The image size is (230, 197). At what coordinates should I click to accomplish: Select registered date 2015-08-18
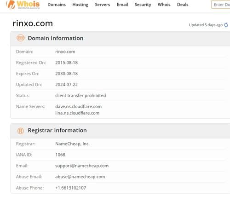[x=66, y=63]
